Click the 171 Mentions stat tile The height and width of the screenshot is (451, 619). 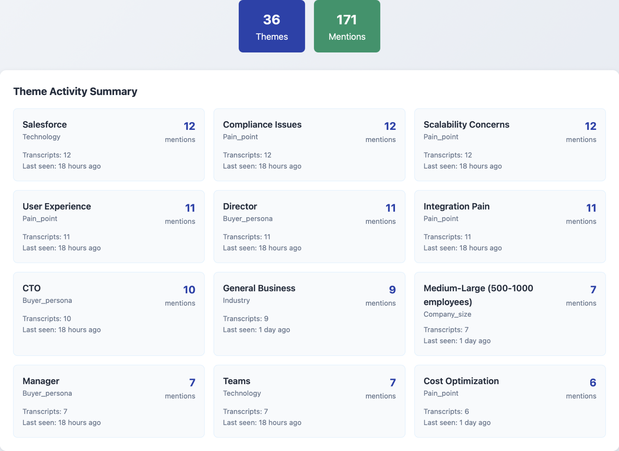(x=347, y=26)
